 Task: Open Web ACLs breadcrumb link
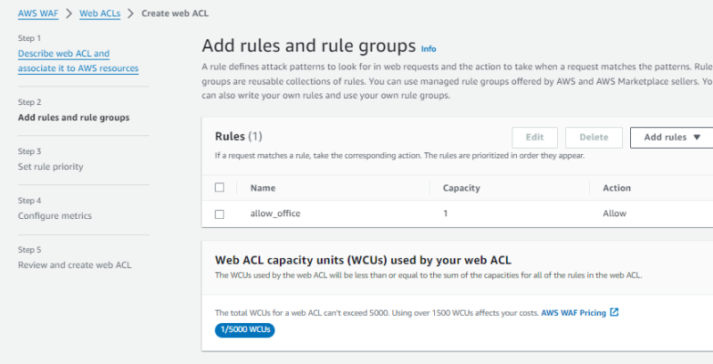pyautogui.click(x=98, y=13)
